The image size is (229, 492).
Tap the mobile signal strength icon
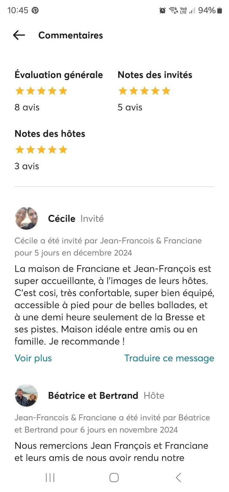click(x=192, y=11)
